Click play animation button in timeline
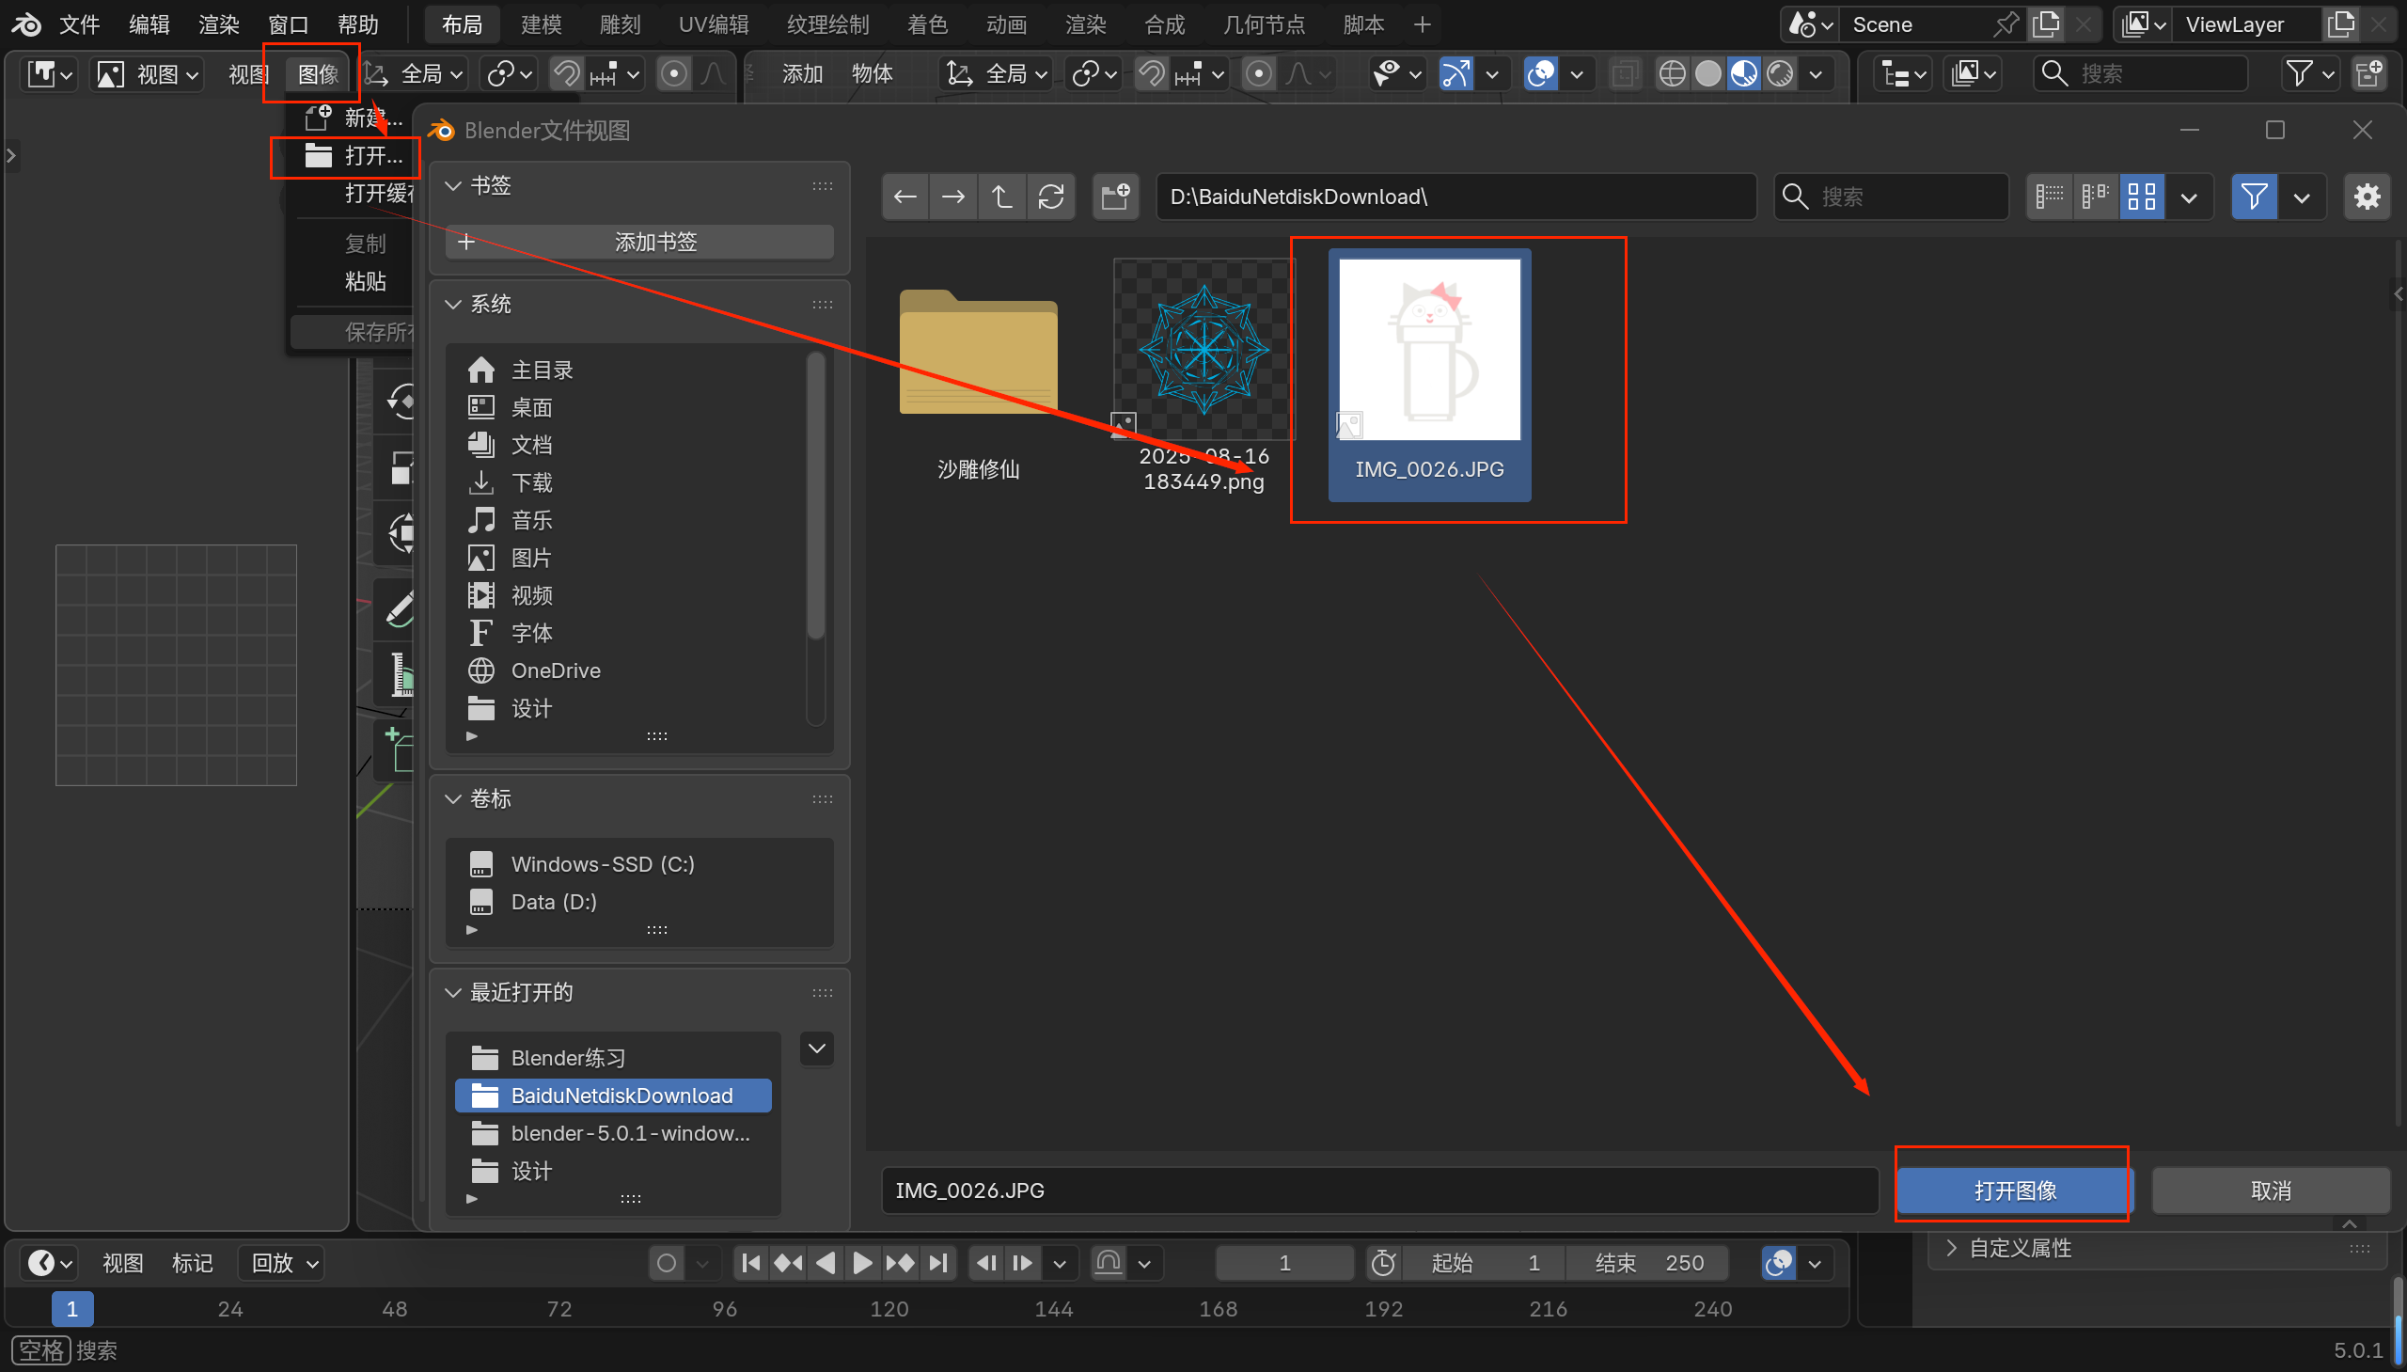 (861, 1263)
